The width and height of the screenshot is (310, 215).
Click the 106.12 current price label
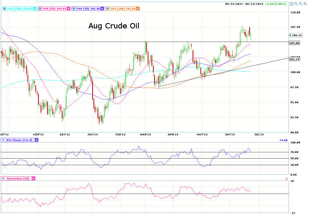[295, 35]
